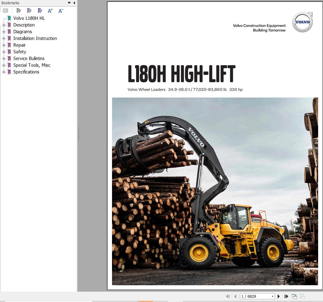
Task: Expand the Specifications bookmark
Action: pos(4,72)
